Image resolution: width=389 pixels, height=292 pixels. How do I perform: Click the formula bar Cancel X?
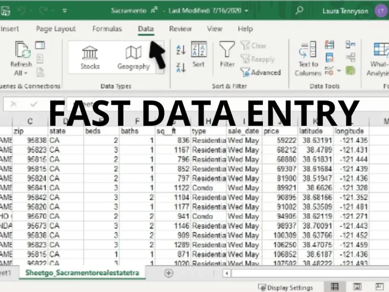[x=14, y=104]
